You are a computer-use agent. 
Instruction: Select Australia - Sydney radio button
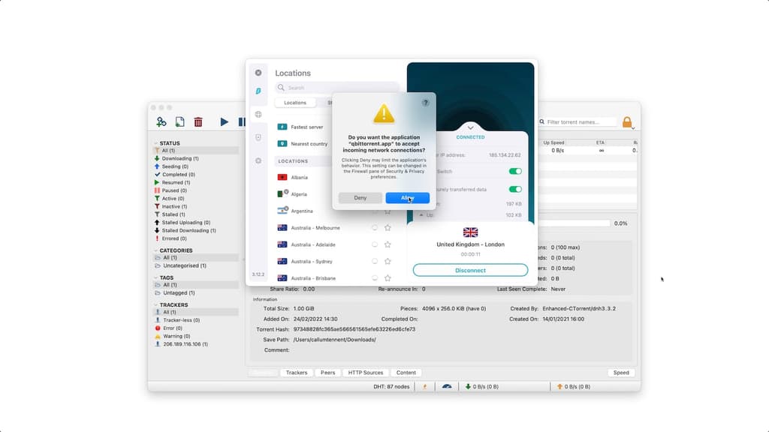tap(375, 261)
